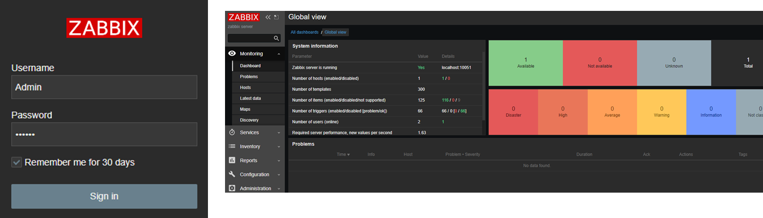Click the Disaster severity tile
The height and width of the screenshot is (218, 763).
click(513, 112)
